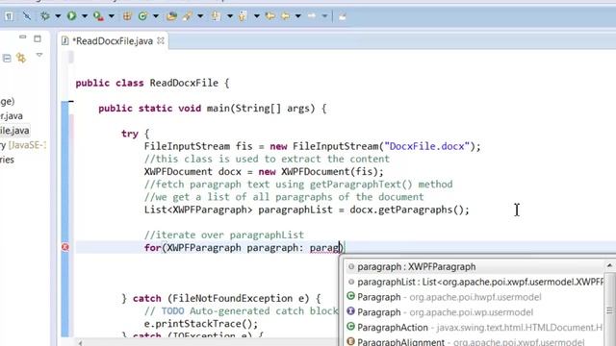Click comment '//fetch paragraph text using'
616x346 pixels.
click(298, 185)
